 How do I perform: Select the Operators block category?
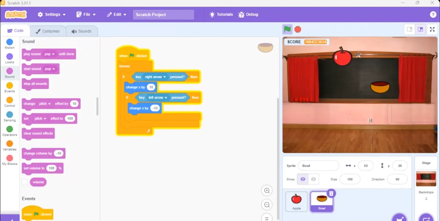click(10, 131)
